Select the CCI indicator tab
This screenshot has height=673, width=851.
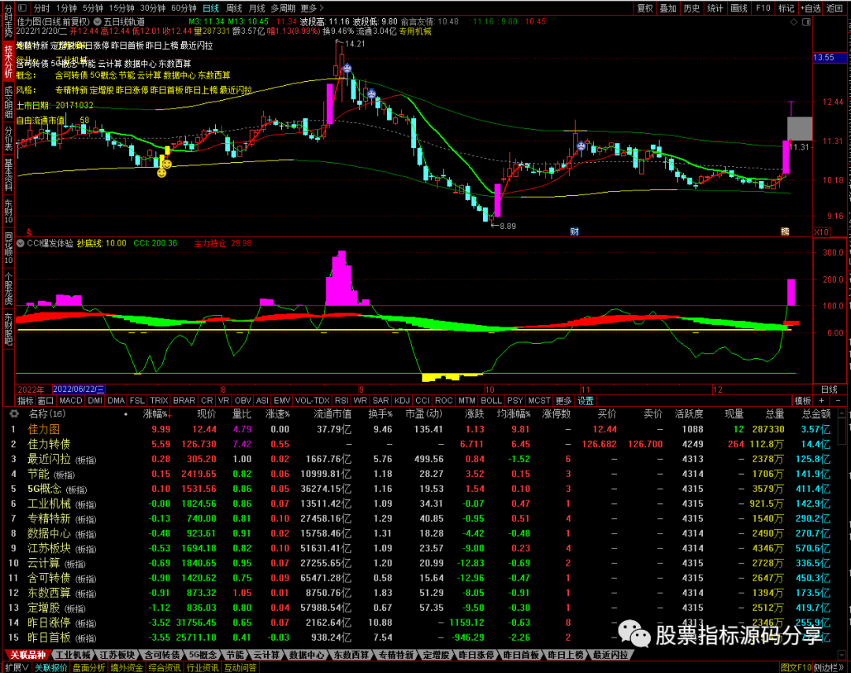click(x=422, y=401)
